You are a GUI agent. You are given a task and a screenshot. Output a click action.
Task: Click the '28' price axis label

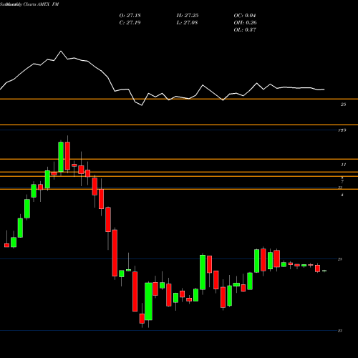pos(340,259)
